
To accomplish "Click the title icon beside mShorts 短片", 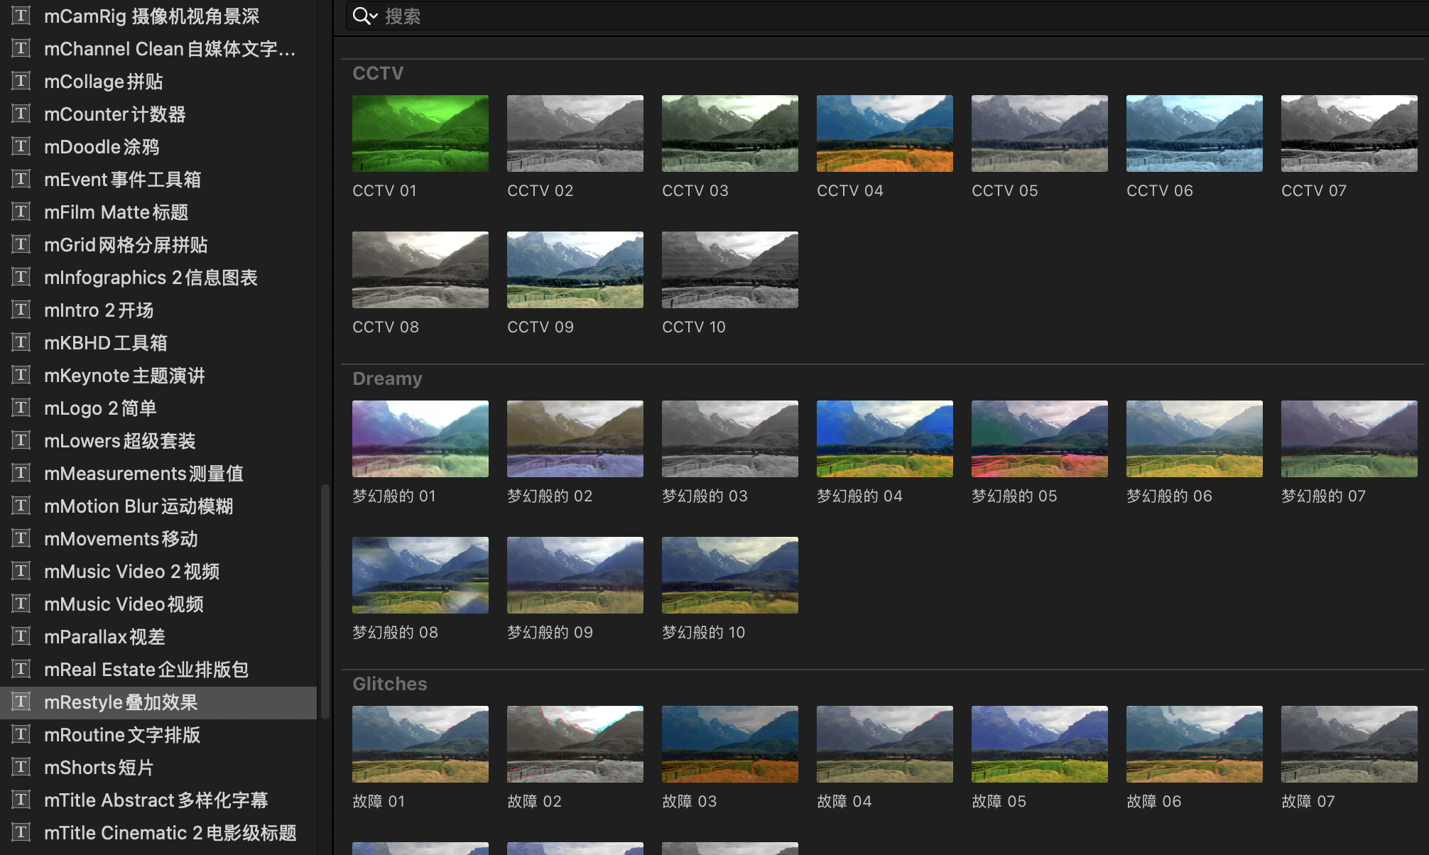I will click(21, 767).
